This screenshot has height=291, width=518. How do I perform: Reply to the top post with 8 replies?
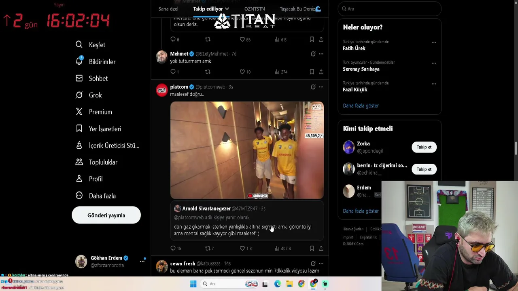(x=174, y=39)
